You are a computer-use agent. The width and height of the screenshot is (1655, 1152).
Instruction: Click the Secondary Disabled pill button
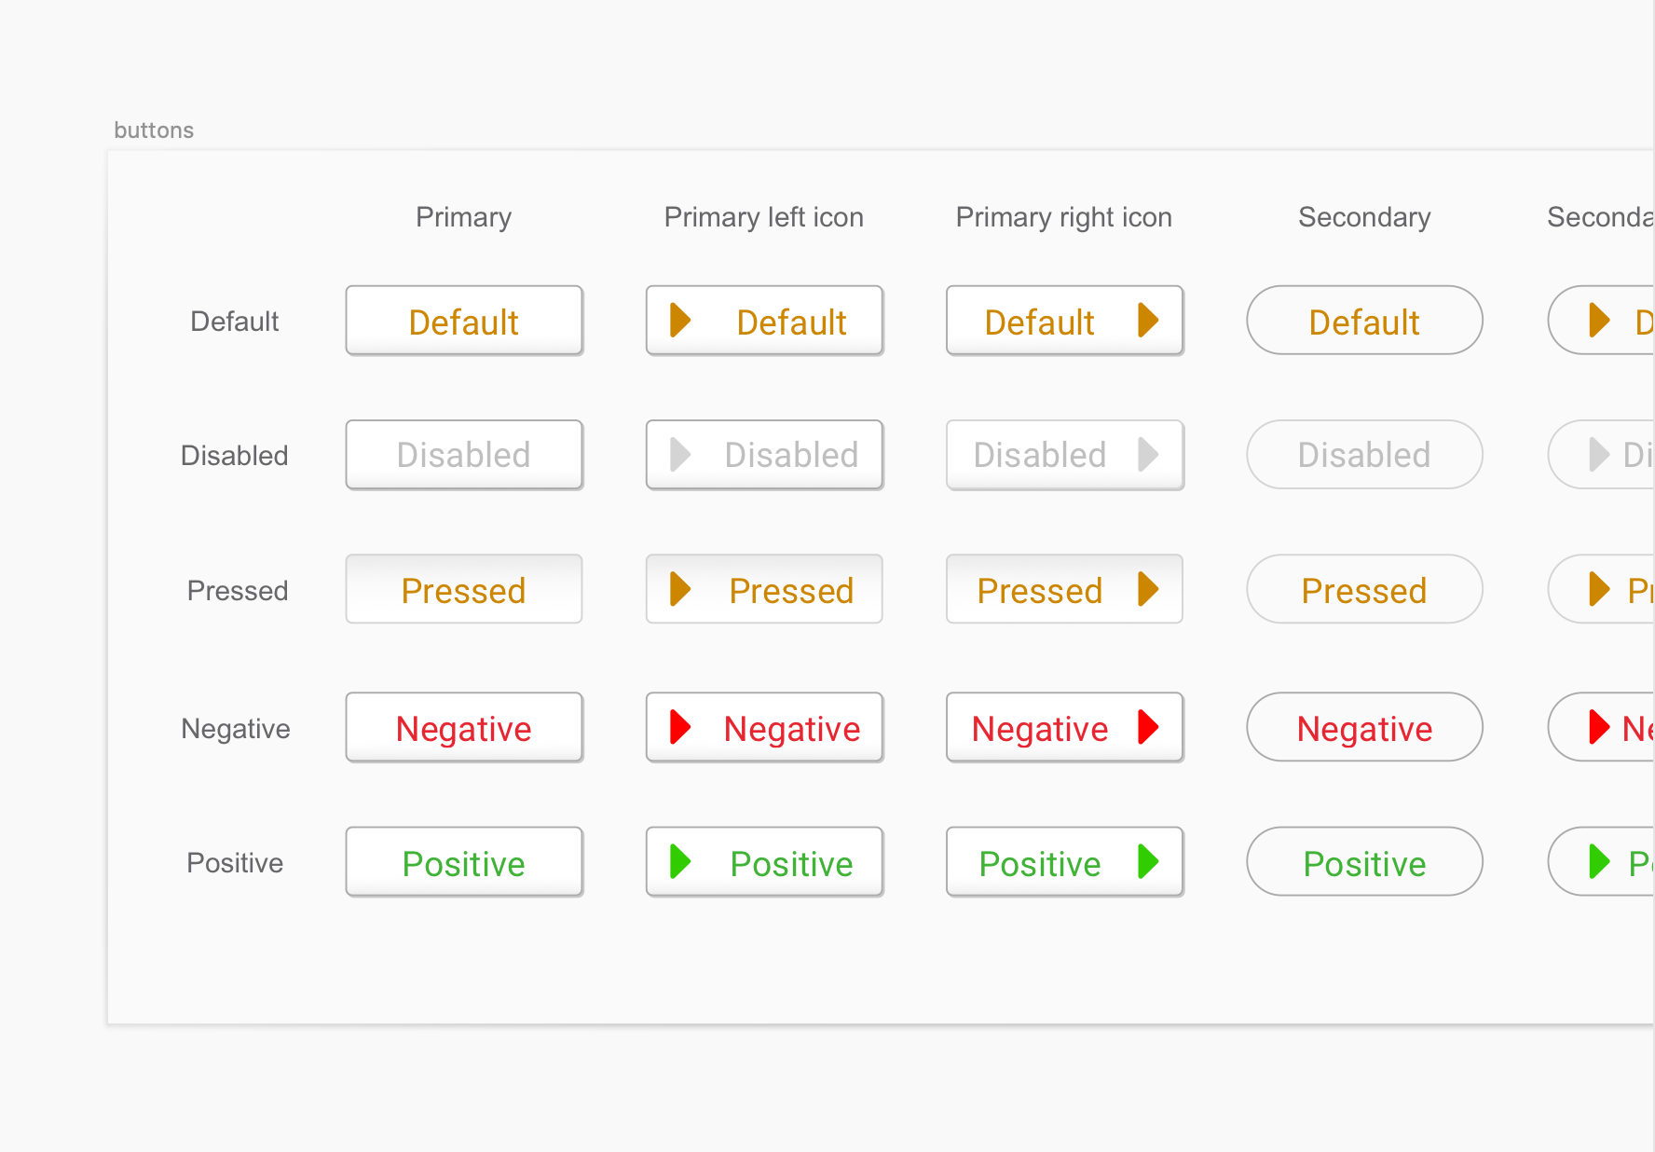pyautogui.click(x=1364, y=454)
